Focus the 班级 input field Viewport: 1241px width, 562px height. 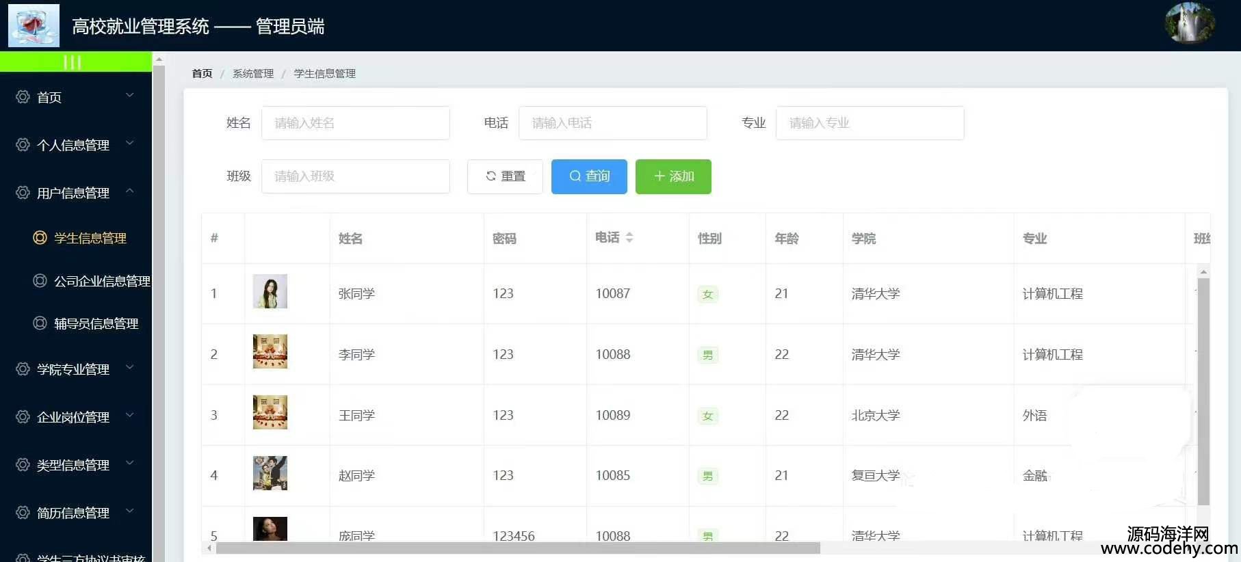point(356,176)
